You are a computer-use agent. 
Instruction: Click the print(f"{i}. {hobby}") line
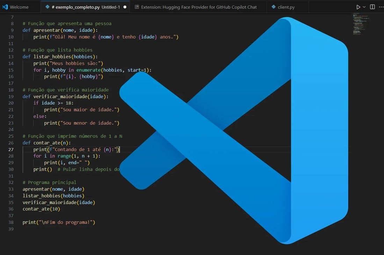point(73,76)
